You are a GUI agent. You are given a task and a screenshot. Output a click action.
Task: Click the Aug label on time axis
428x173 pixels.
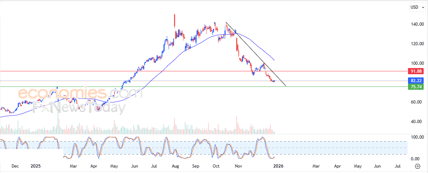[x=175, y=166]
